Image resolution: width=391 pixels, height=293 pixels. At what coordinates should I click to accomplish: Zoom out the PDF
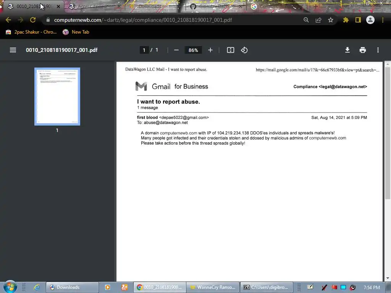click(x=176, y=50)
